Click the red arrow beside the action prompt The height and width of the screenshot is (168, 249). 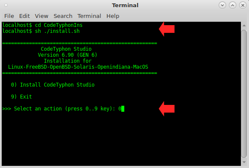click(166, 109)
